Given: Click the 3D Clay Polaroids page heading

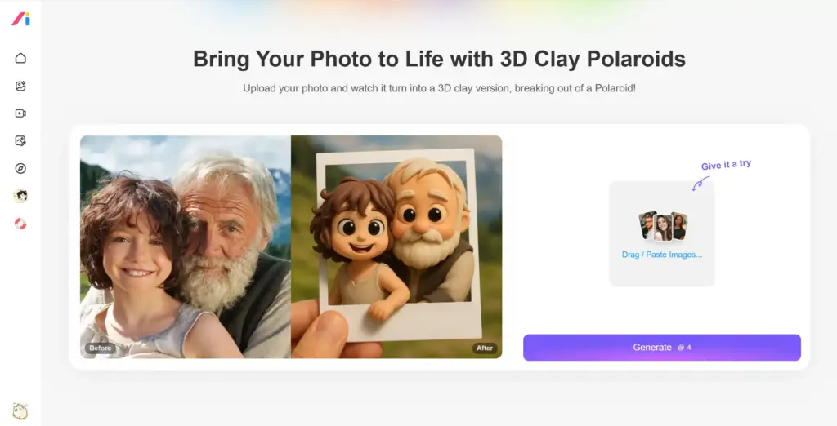Looking at the screenshot, I should click(439, 59).
